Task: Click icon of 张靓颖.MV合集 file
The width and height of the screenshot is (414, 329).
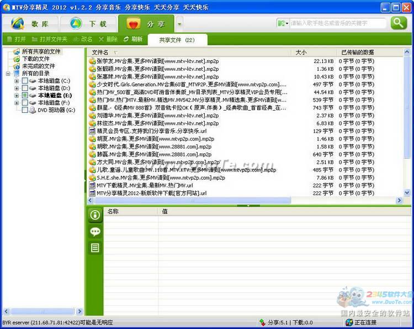Action: (x=92, y=69)
